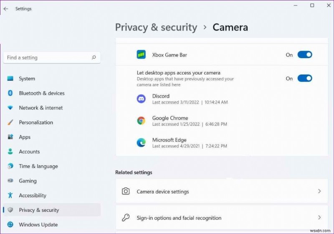
Task: Minimize the Settings window
Action: pos(296,5)
